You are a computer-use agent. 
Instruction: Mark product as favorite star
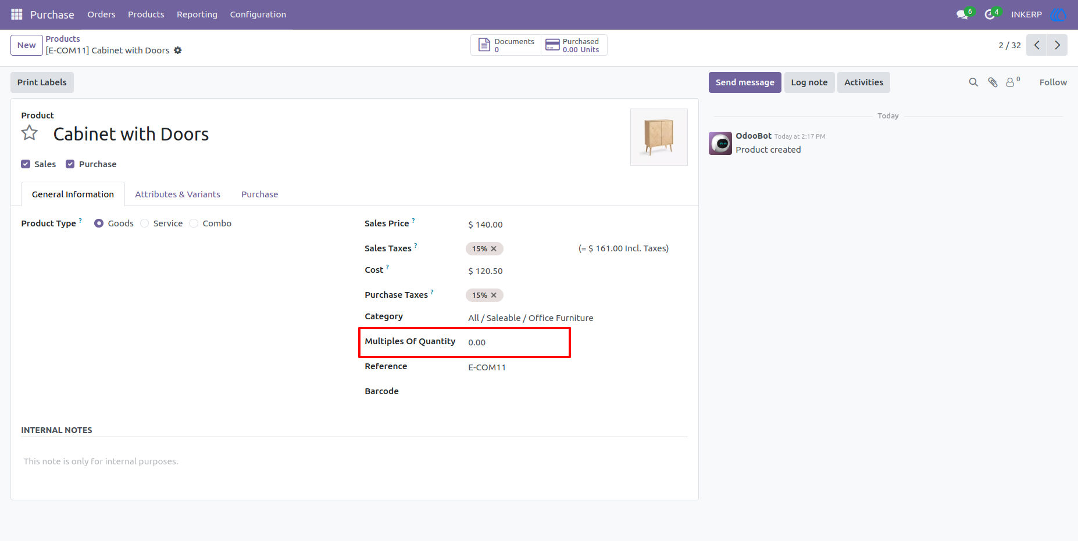coord(30,133)
